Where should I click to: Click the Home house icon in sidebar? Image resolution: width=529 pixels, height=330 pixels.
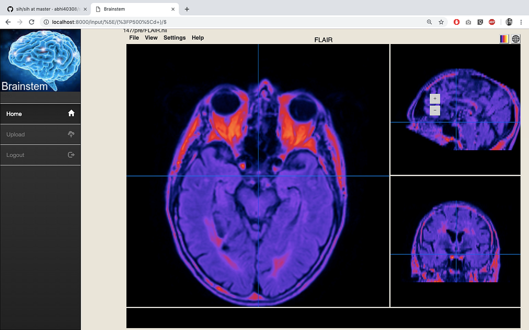(x=71, y=113)
